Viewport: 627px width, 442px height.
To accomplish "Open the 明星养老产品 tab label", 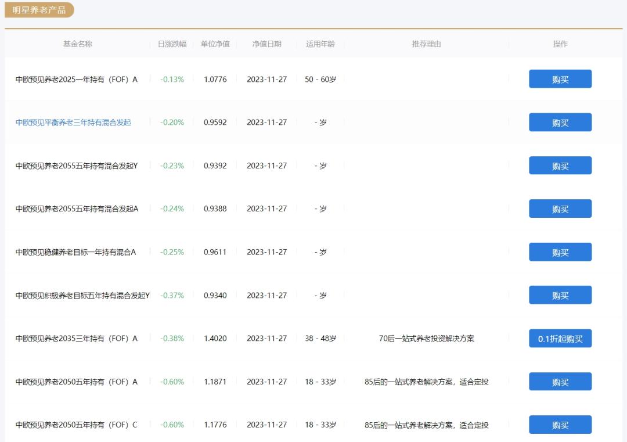I will click(x=39, y=10).
